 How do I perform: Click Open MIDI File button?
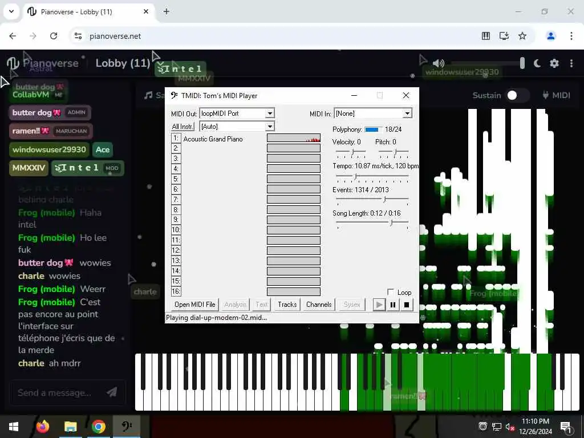[195, 305]
